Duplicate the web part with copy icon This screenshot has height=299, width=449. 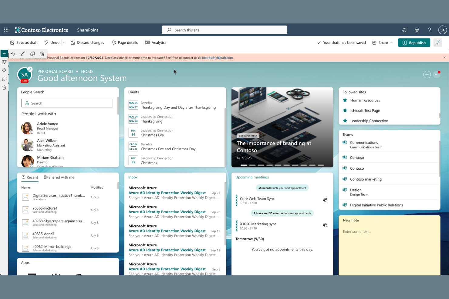32,54
